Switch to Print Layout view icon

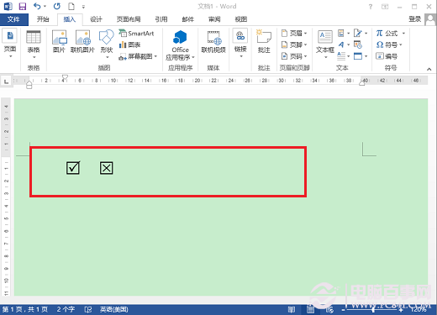click(x=310, y=309)
